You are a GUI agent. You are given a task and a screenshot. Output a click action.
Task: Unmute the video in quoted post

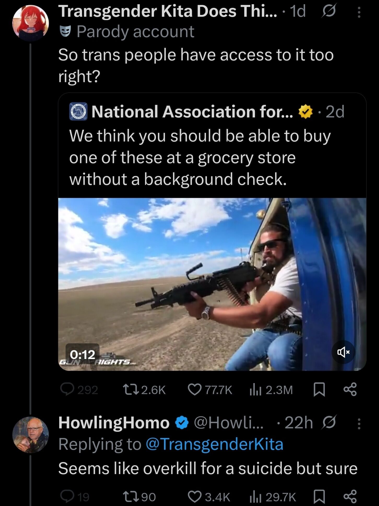point(343,352)
